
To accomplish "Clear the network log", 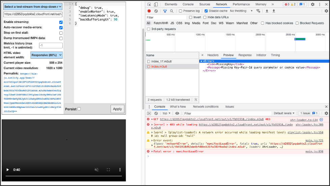I will (x=156, y=11).
